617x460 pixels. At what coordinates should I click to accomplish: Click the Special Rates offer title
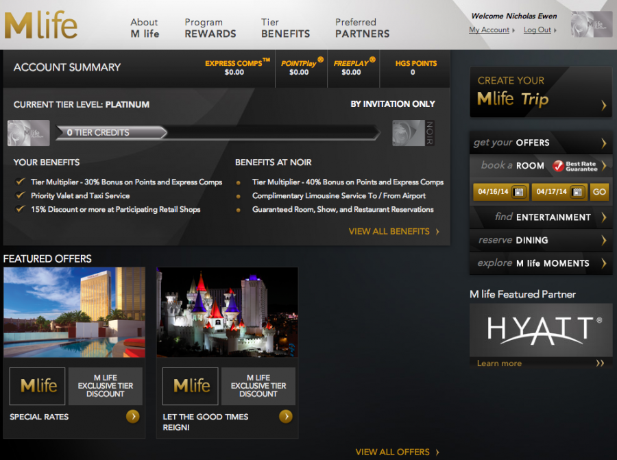[x=39, y=417]
